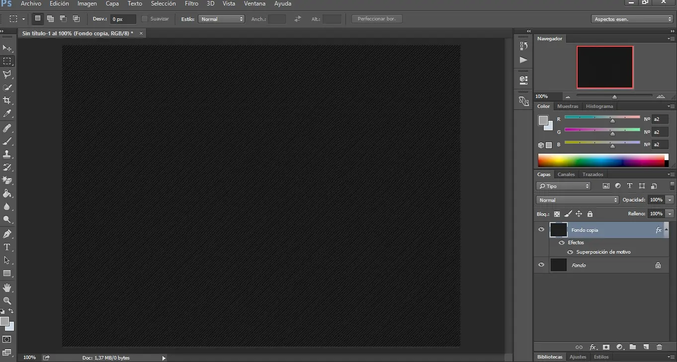Add a layer mask with the mask icon
The height and width of the screenshot is (362, 677).
pos(606,347)
